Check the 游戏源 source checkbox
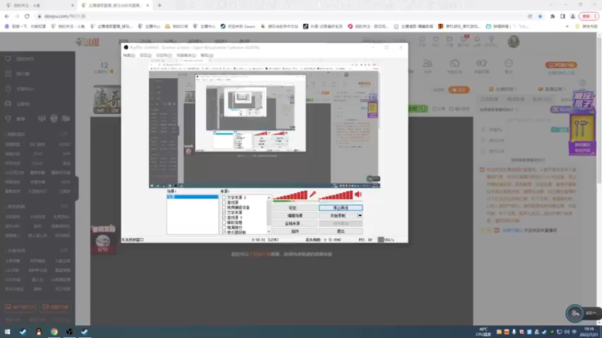 pos(223,202)
